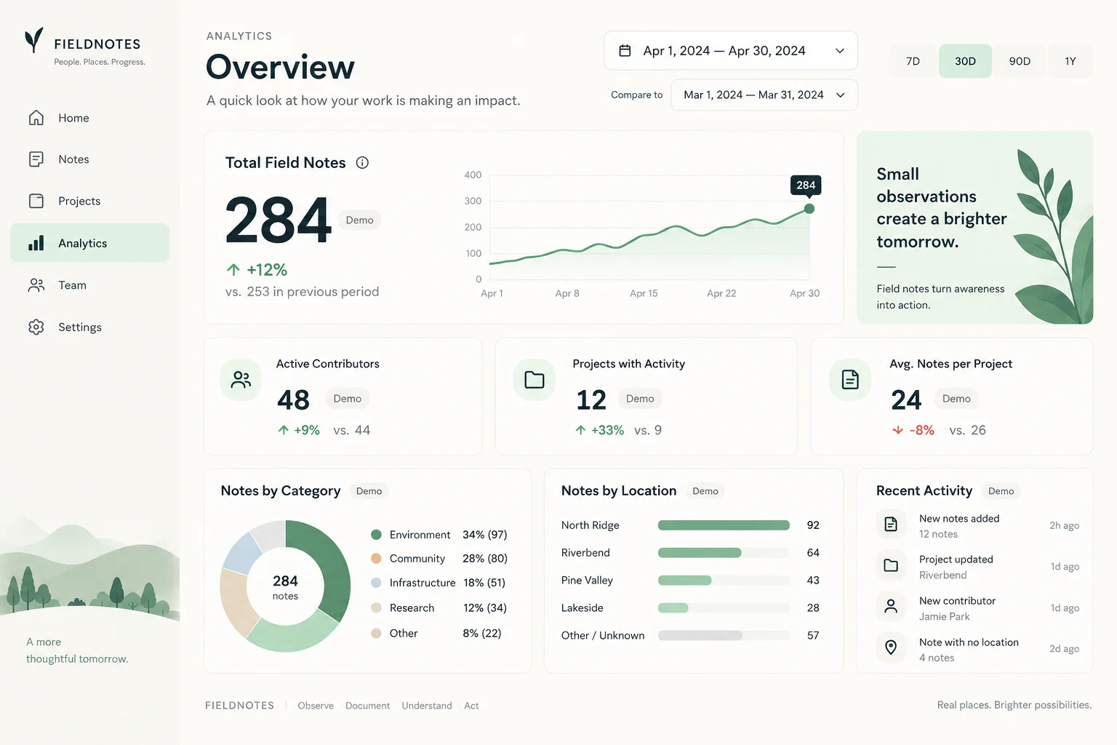Click the North Ridge location bar
The height and width of the screenshot is (745, 1117).
click(724, 525)
